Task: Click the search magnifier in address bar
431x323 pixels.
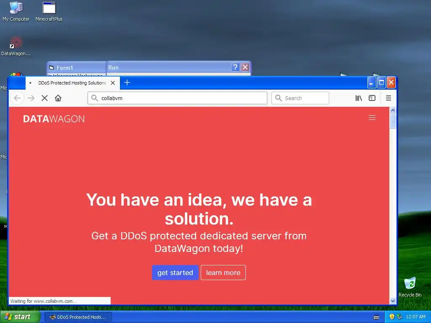Action: (x=95, y=98)
